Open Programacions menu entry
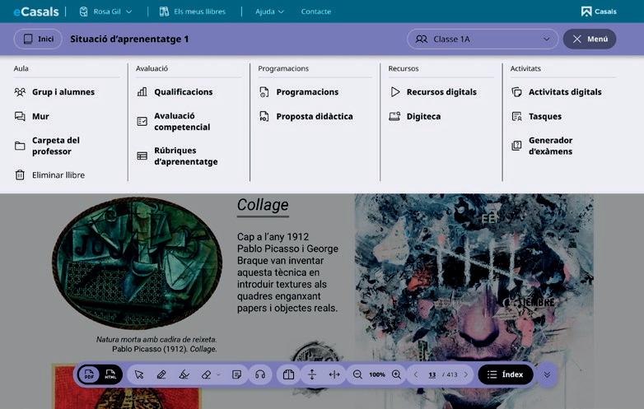The height and width of the screenshot is (409, 644). tap(299, 92)
